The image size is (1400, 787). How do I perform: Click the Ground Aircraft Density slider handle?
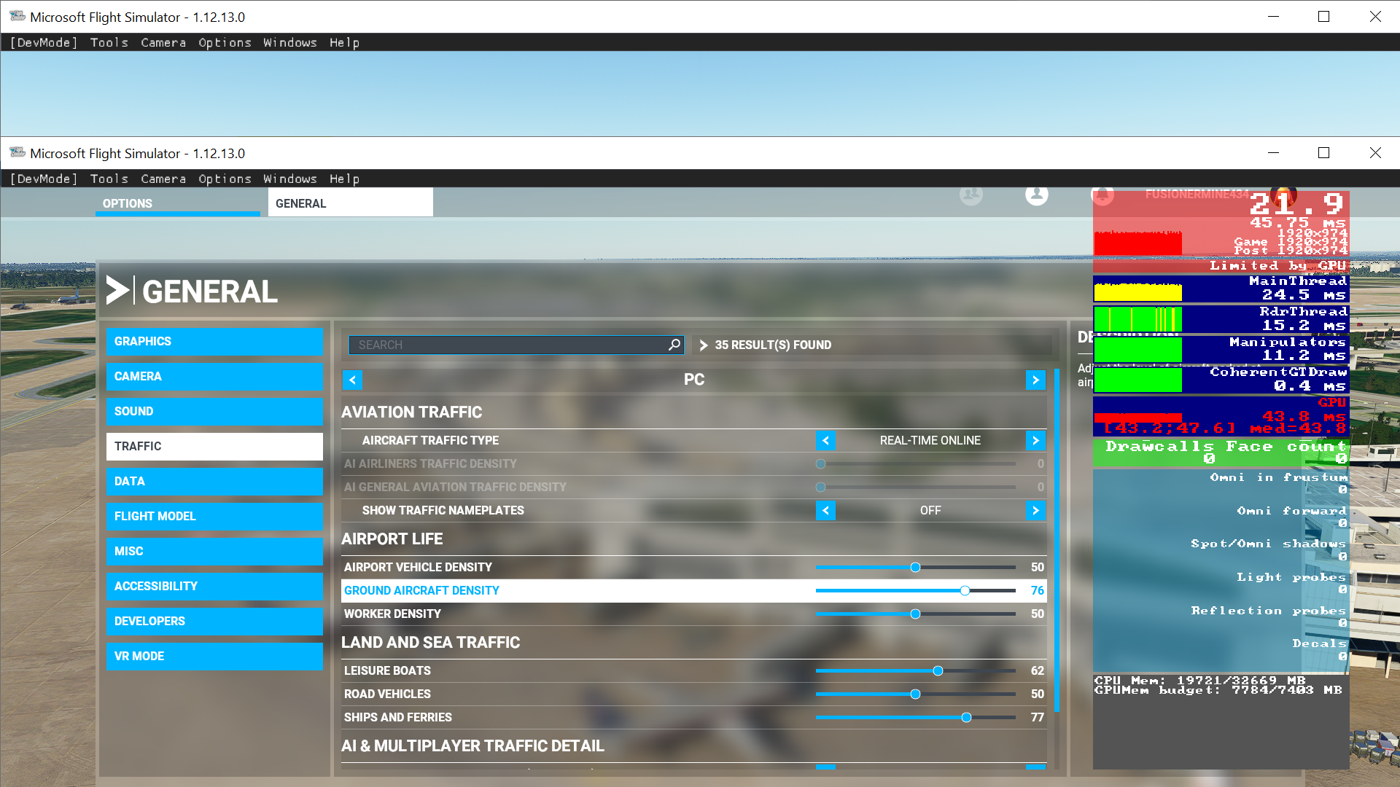[x=965, y=591]
